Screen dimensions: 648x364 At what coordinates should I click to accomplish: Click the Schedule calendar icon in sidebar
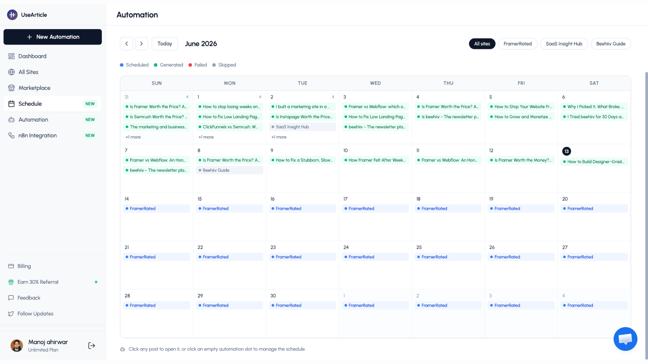[x=11, y=104]
